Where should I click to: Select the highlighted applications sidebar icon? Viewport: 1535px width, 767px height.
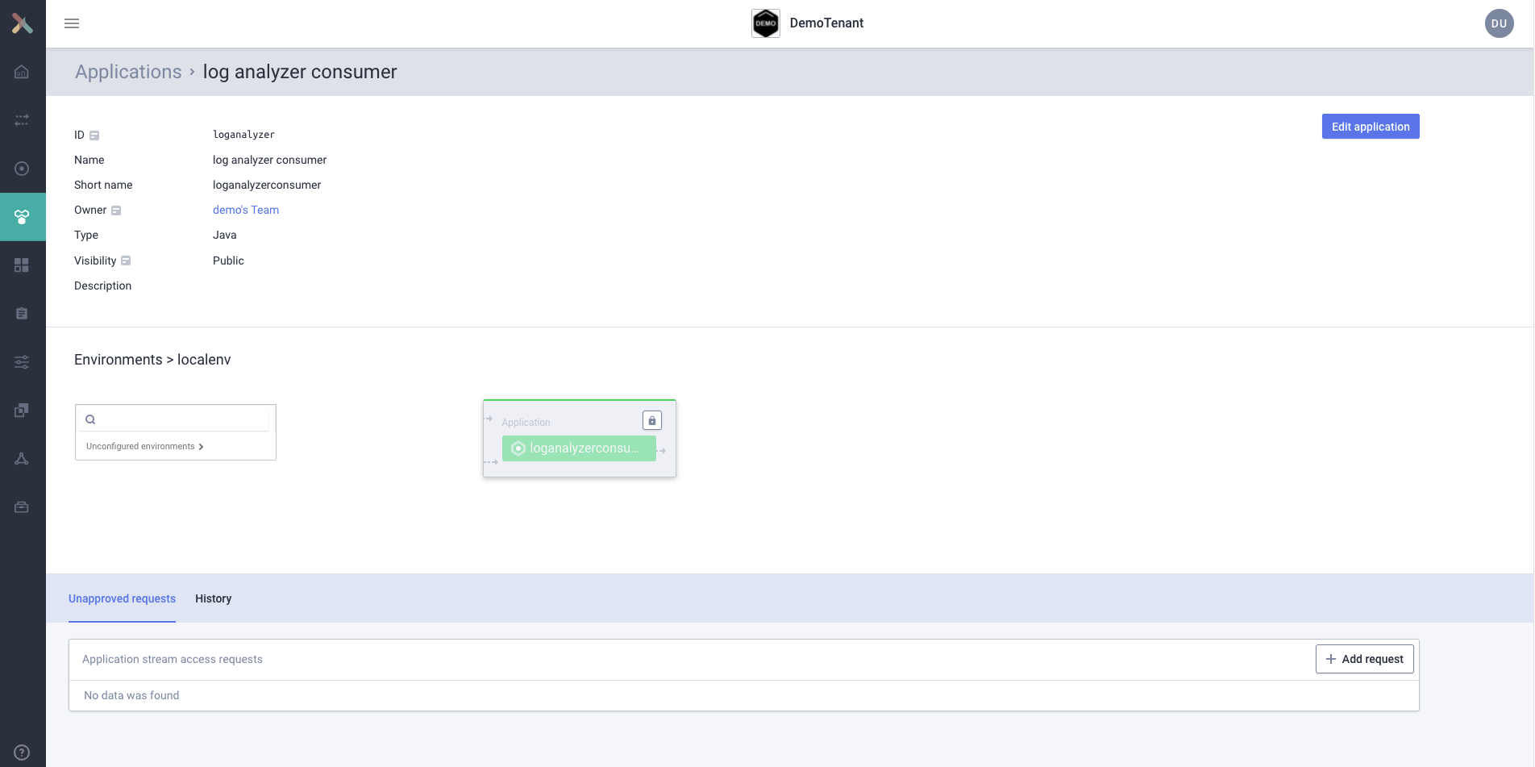tap(22, 217)
